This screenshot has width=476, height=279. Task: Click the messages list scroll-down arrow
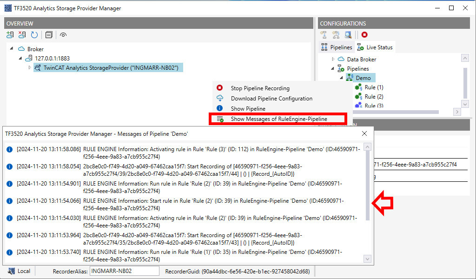tap(367, 259)
